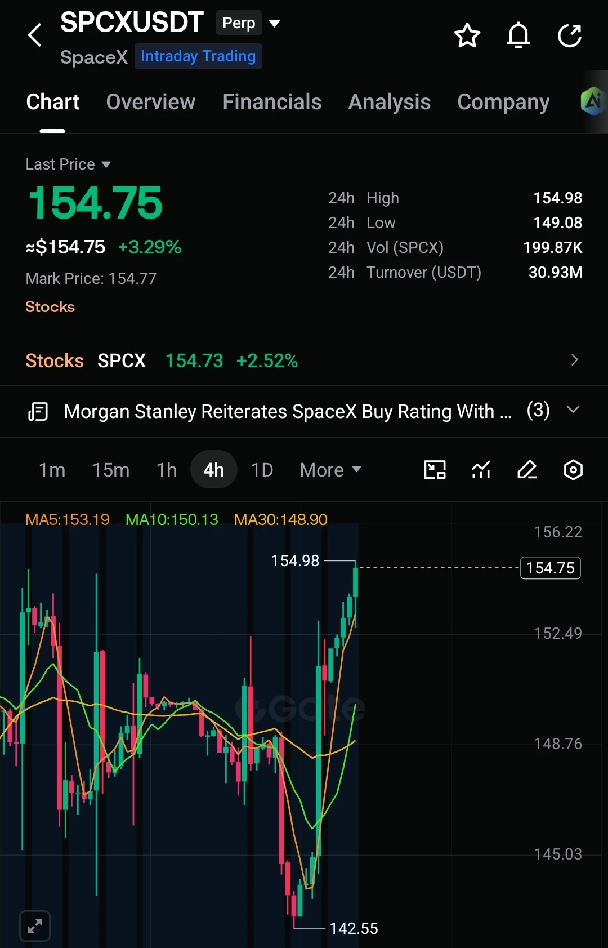Screen dimensions: 608x948
Task: Open the Last Price dropdown
Action: (x=68, y=164)
